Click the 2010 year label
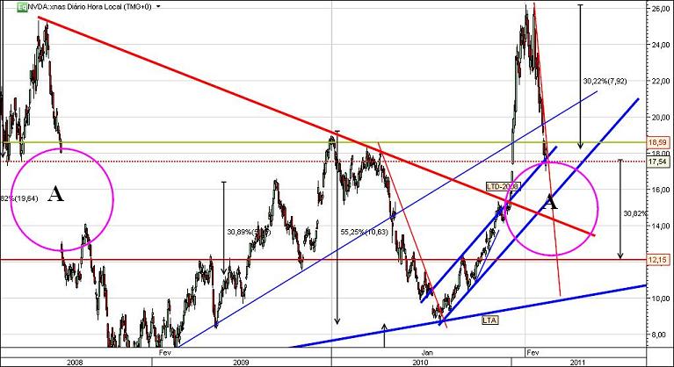This screenshot has width=674, height=367. (x=421, y=363)
